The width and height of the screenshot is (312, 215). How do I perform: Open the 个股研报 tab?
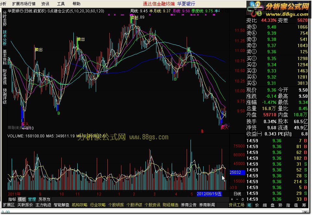[116, 205]
